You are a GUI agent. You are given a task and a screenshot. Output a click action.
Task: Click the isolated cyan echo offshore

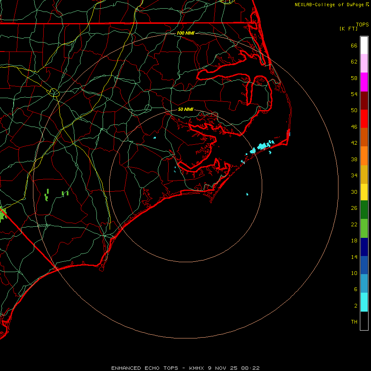[x=247, y=194]
